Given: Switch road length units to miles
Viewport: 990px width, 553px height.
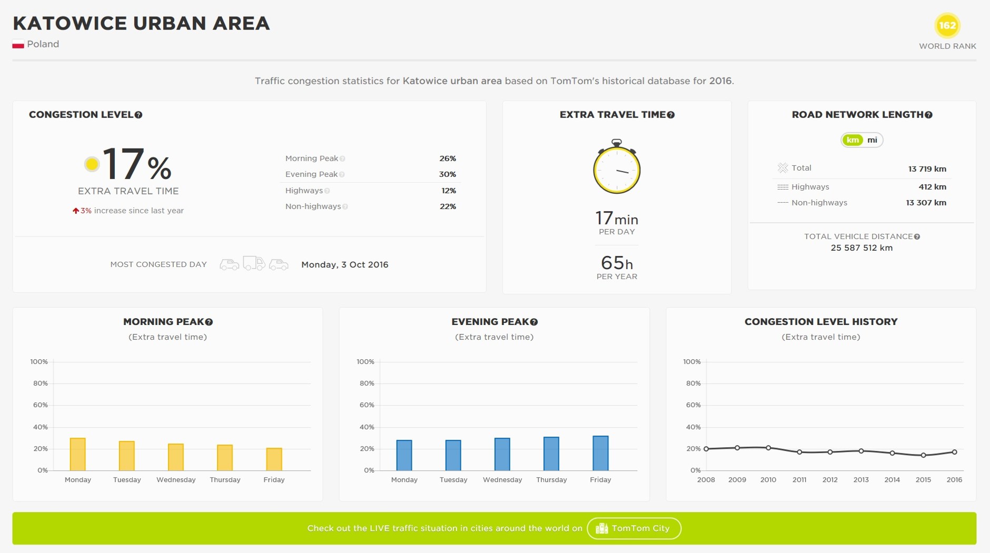Looking at the screenshot, I should click(x=872, y=140).
